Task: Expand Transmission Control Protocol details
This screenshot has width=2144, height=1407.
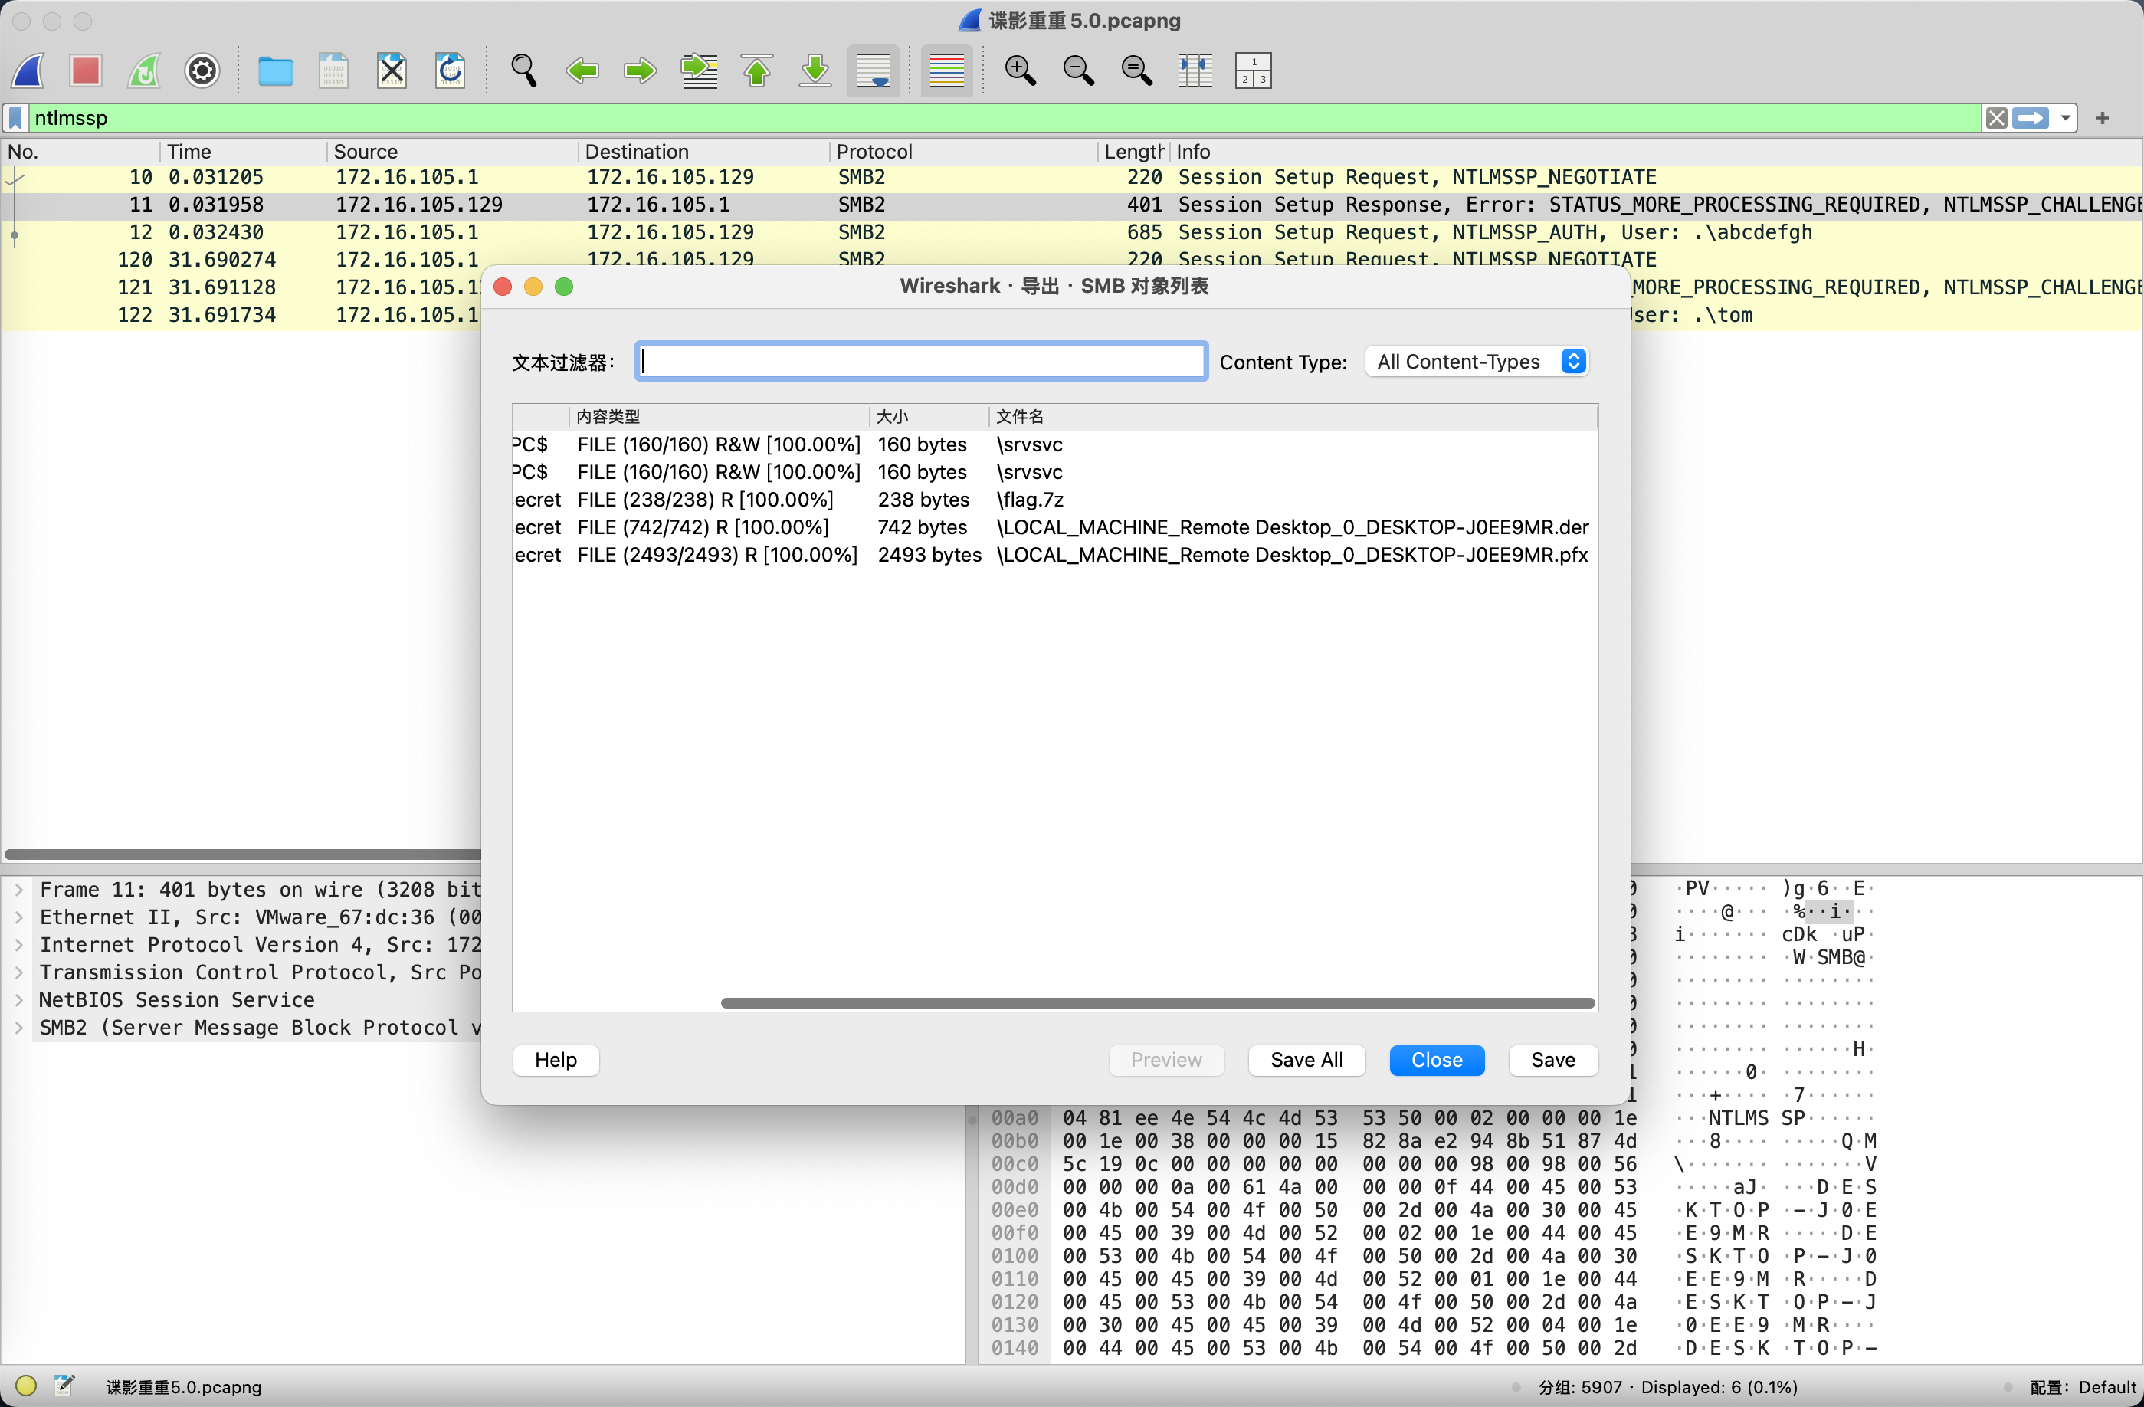Action: (19, 972)
